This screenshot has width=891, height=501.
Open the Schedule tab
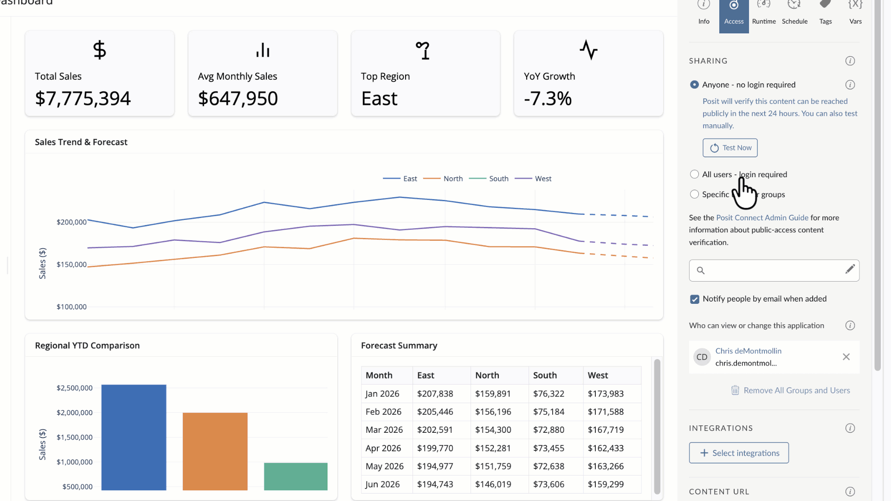pyautogui.click(x=794, y=12)
